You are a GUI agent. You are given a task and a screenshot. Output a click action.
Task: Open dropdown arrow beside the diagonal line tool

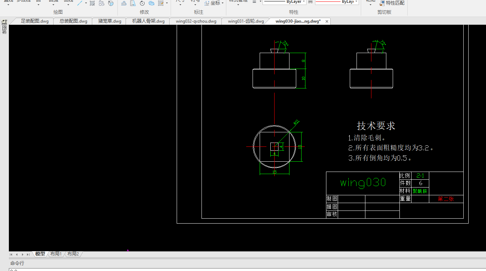[x=86, y=3]
